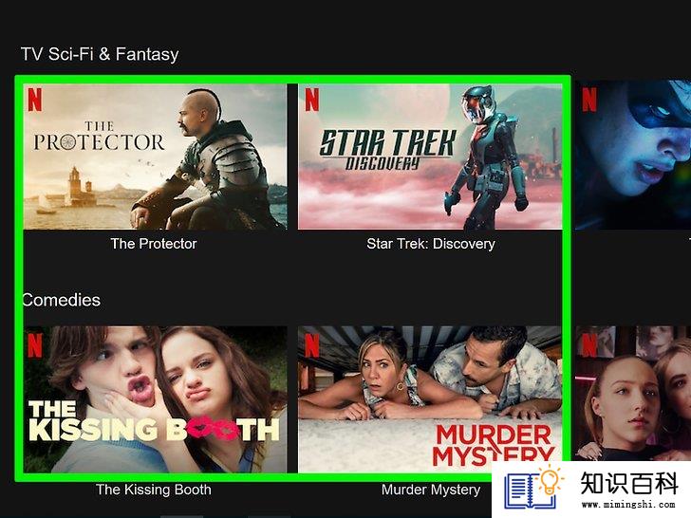Click Netflix N logo on the masked woman thumbnail
Screen dimensions: 691x518
point(589,100)
